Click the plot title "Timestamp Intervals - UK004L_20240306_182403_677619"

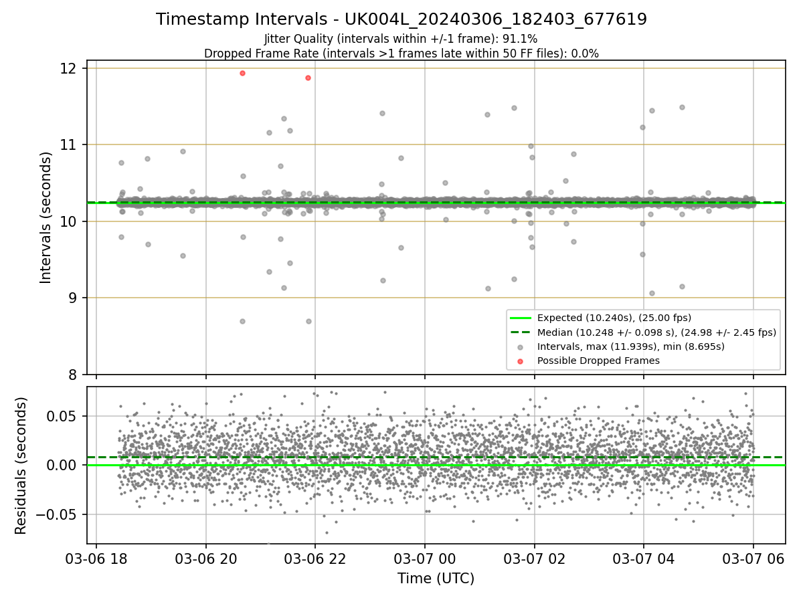click(401, 19)
